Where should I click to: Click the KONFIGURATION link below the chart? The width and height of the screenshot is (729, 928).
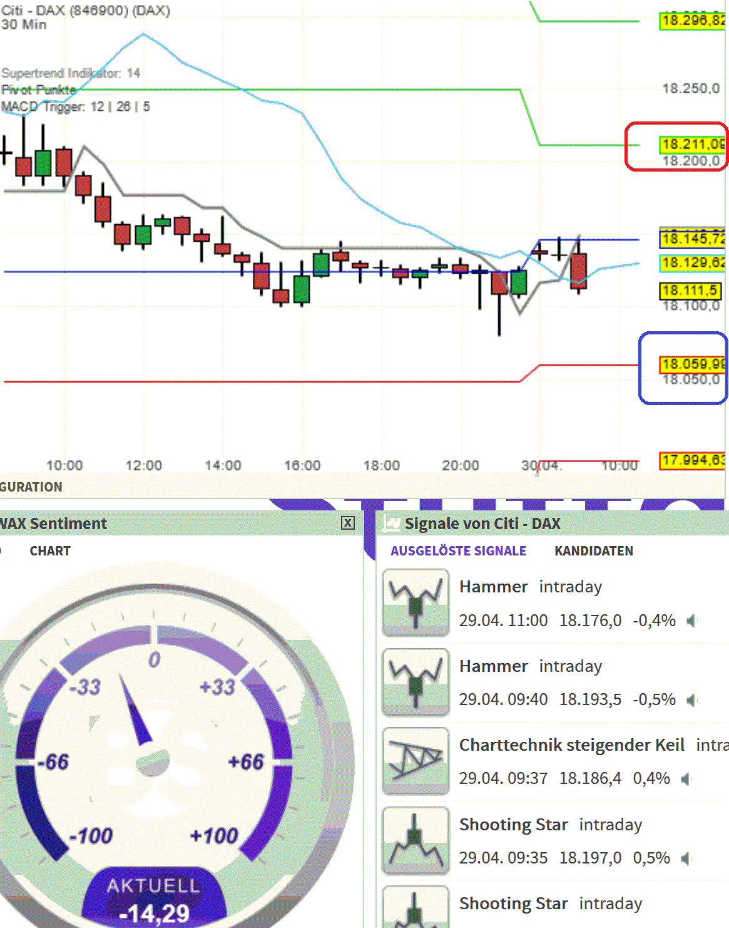pyautogui.click(x=31, y=487)
